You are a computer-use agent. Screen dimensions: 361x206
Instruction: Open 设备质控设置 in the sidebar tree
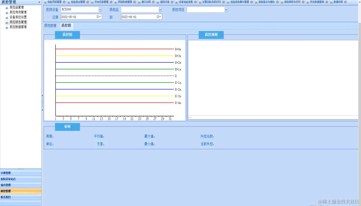(x=18, y=17)
